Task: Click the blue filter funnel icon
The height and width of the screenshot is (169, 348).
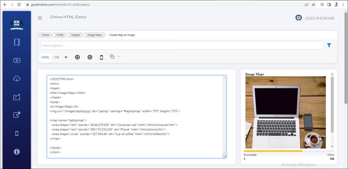Action: point(329,45)
